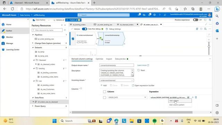Click Open expression builder
Screen dimensions: 222x125
[143, 85]
